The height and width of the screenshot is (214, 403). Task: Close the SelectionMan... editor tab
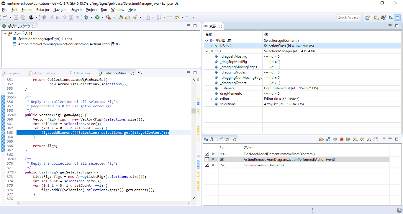tap(132, 73)
